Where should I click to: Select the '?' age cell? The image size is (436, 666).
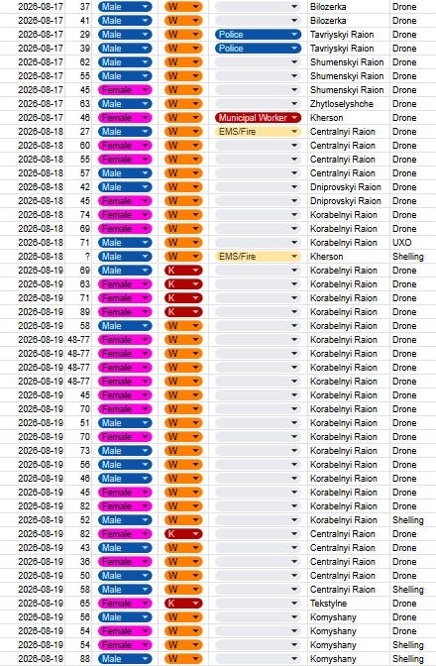[x=79, y=257]
